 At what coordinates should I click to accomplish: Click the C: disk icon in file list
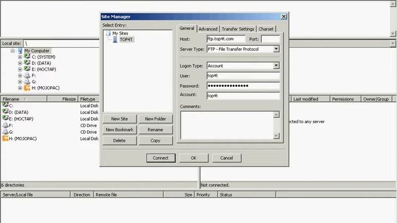(x=6, y=105)
